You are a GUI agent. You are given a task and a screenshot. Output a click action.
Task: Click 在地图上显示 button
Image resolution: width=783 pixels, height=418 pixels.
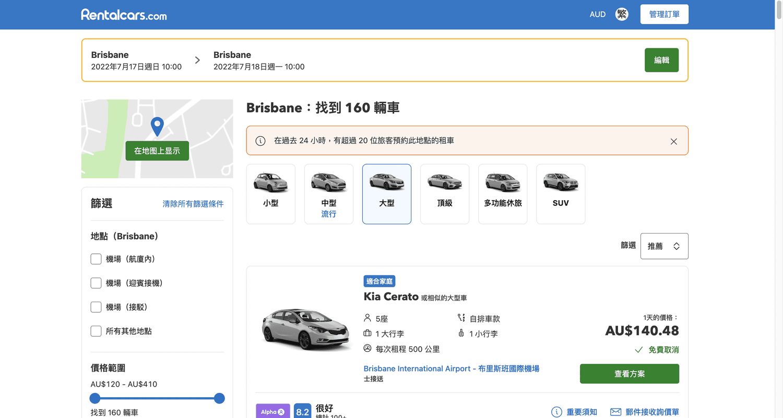[x=157, y=151]
